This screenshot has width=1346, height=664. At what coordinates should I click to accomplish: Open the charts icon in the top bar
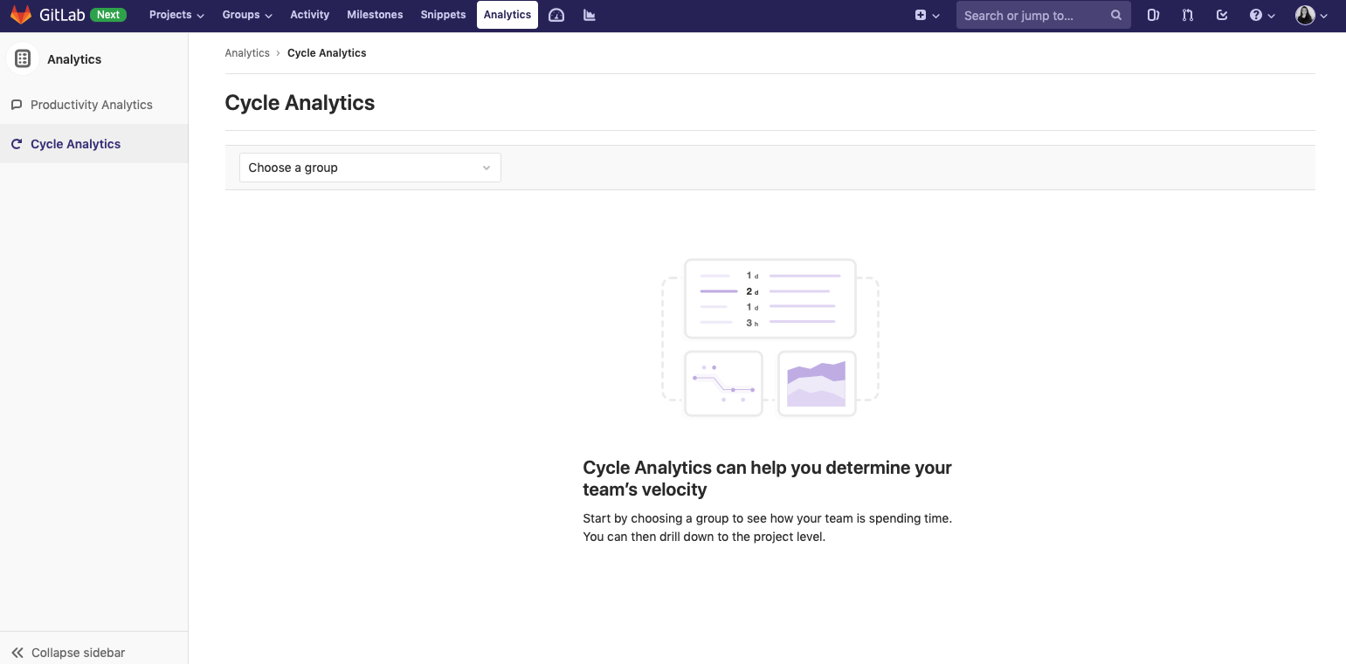tap(590, 15)
